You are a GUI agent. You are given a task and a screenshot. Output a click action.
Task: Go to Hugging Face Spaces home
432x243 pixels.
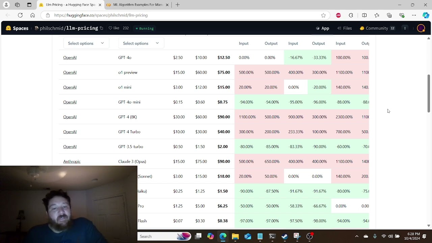point(17,28)
